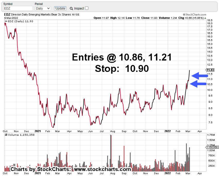Click the ©StockCharts.com attribution link
Viewport: 219px width, 176px height.
pos(195,15)
